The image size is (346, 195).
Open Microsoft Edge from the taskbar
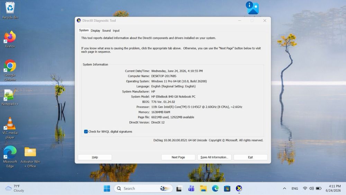pyautogui.click(x=215, y=188)
